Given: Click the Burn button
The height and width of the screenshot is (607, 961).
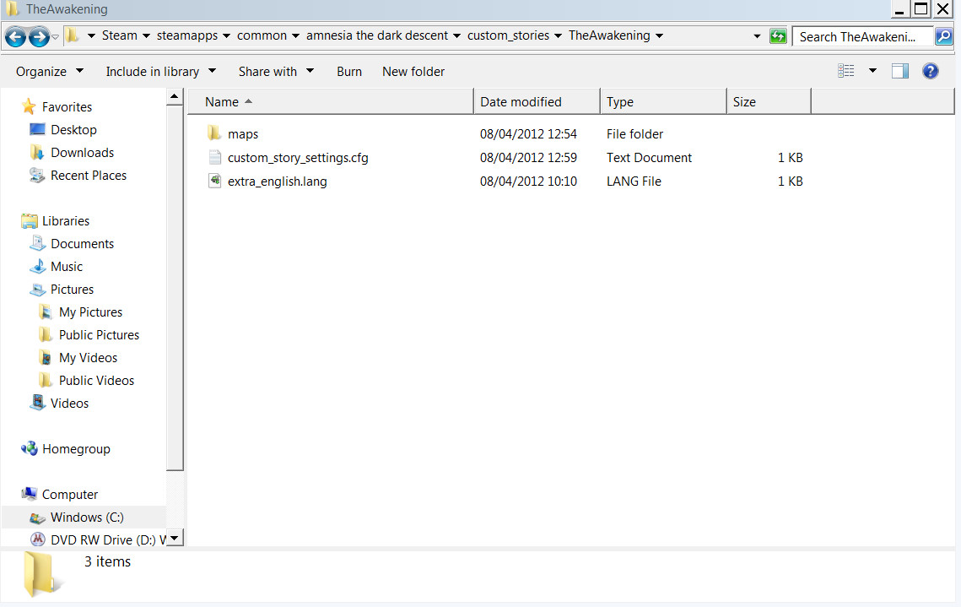Looking at the screenshot, I should (349, 72).
